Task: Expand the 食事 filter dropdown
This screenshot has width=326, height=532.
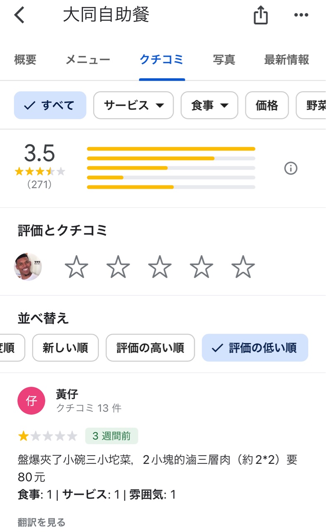Action: tap(209, 106)
